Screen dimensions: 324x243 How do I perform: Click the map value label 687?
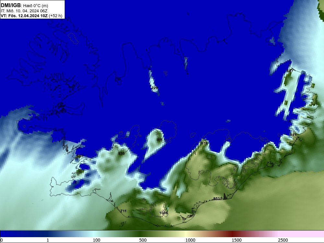click(290, 71)
